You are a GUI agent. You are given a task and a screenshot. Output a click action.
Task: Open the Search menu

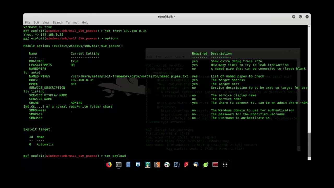pyautogui.click(x=57, y=22)
